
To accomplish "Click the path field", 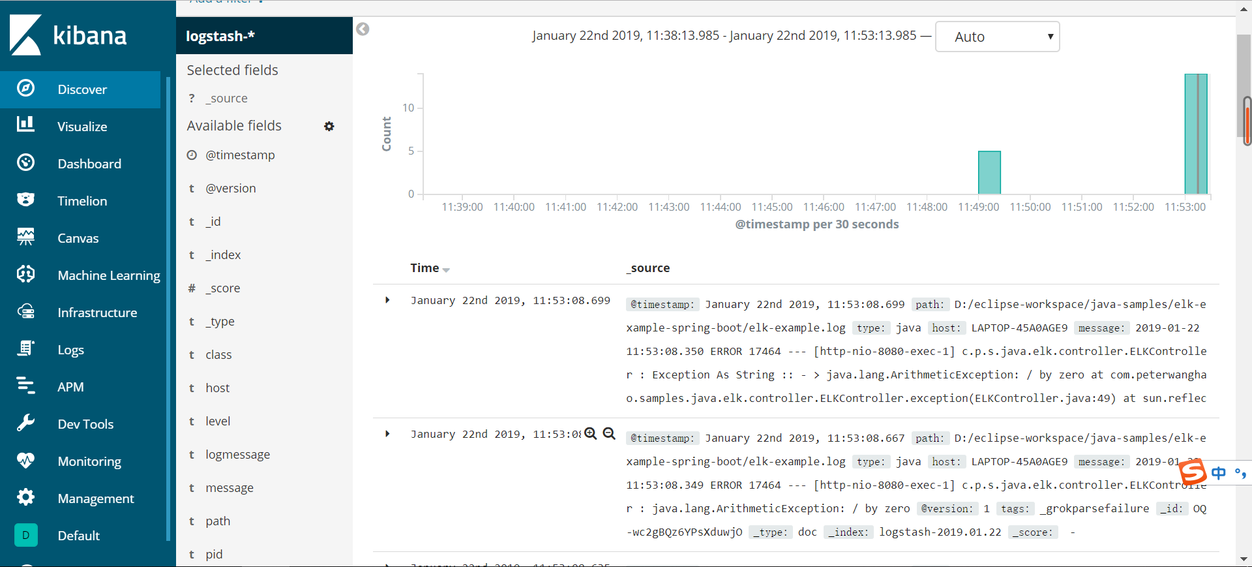I will [x=218, y=521].
